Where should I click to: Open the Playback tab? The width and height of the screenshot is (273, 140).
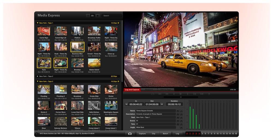tap(149, 90)
